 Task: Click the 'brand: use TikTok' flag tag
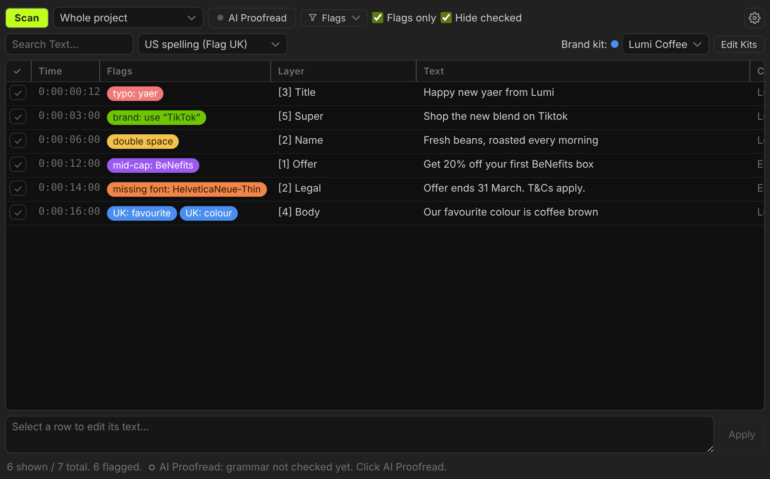coord(157,118)
